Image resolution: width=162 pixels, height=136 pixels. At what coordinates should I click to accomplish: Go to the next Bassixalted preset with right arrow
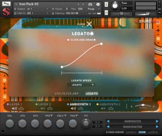(x=157, y=127)
